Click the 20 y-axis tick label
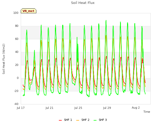Screen dimensions: 166x125 pyautogui.click(x=17, y=65)
